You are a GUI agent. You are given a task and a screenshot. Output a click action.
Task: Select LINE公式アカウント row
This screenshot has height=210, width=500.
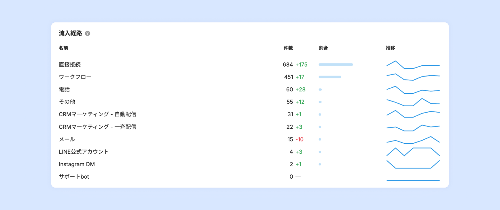tap(84, 152)
